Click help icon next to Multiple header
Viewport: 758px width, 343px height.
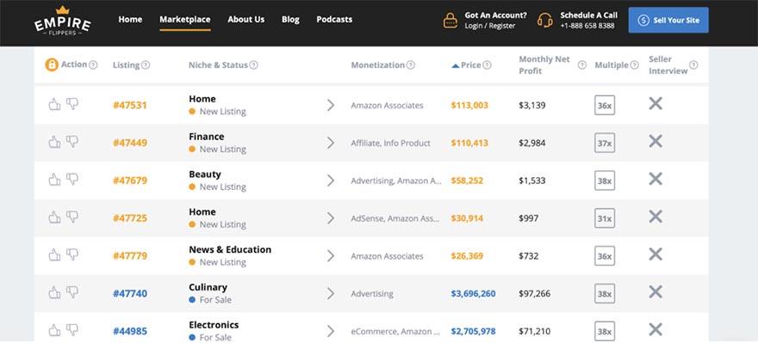tap(634, 64)
